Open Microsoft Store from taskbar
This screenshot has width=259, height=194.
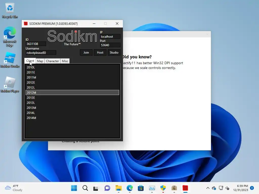point(141,188)
